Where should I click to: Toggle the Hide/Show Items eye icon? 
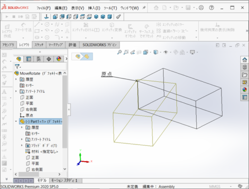pyautogui.click(x=165, y=52)
